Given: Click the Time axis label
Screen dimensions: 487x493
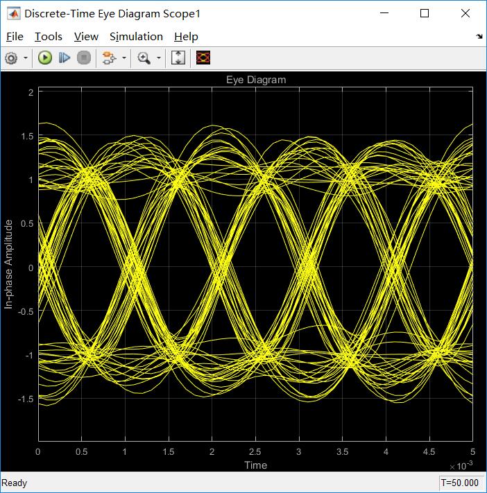Looking at the screenshot, I should [x=256, y=465].
